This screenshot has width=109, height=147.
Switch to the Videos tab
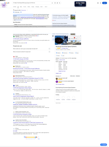coord(29,7)
